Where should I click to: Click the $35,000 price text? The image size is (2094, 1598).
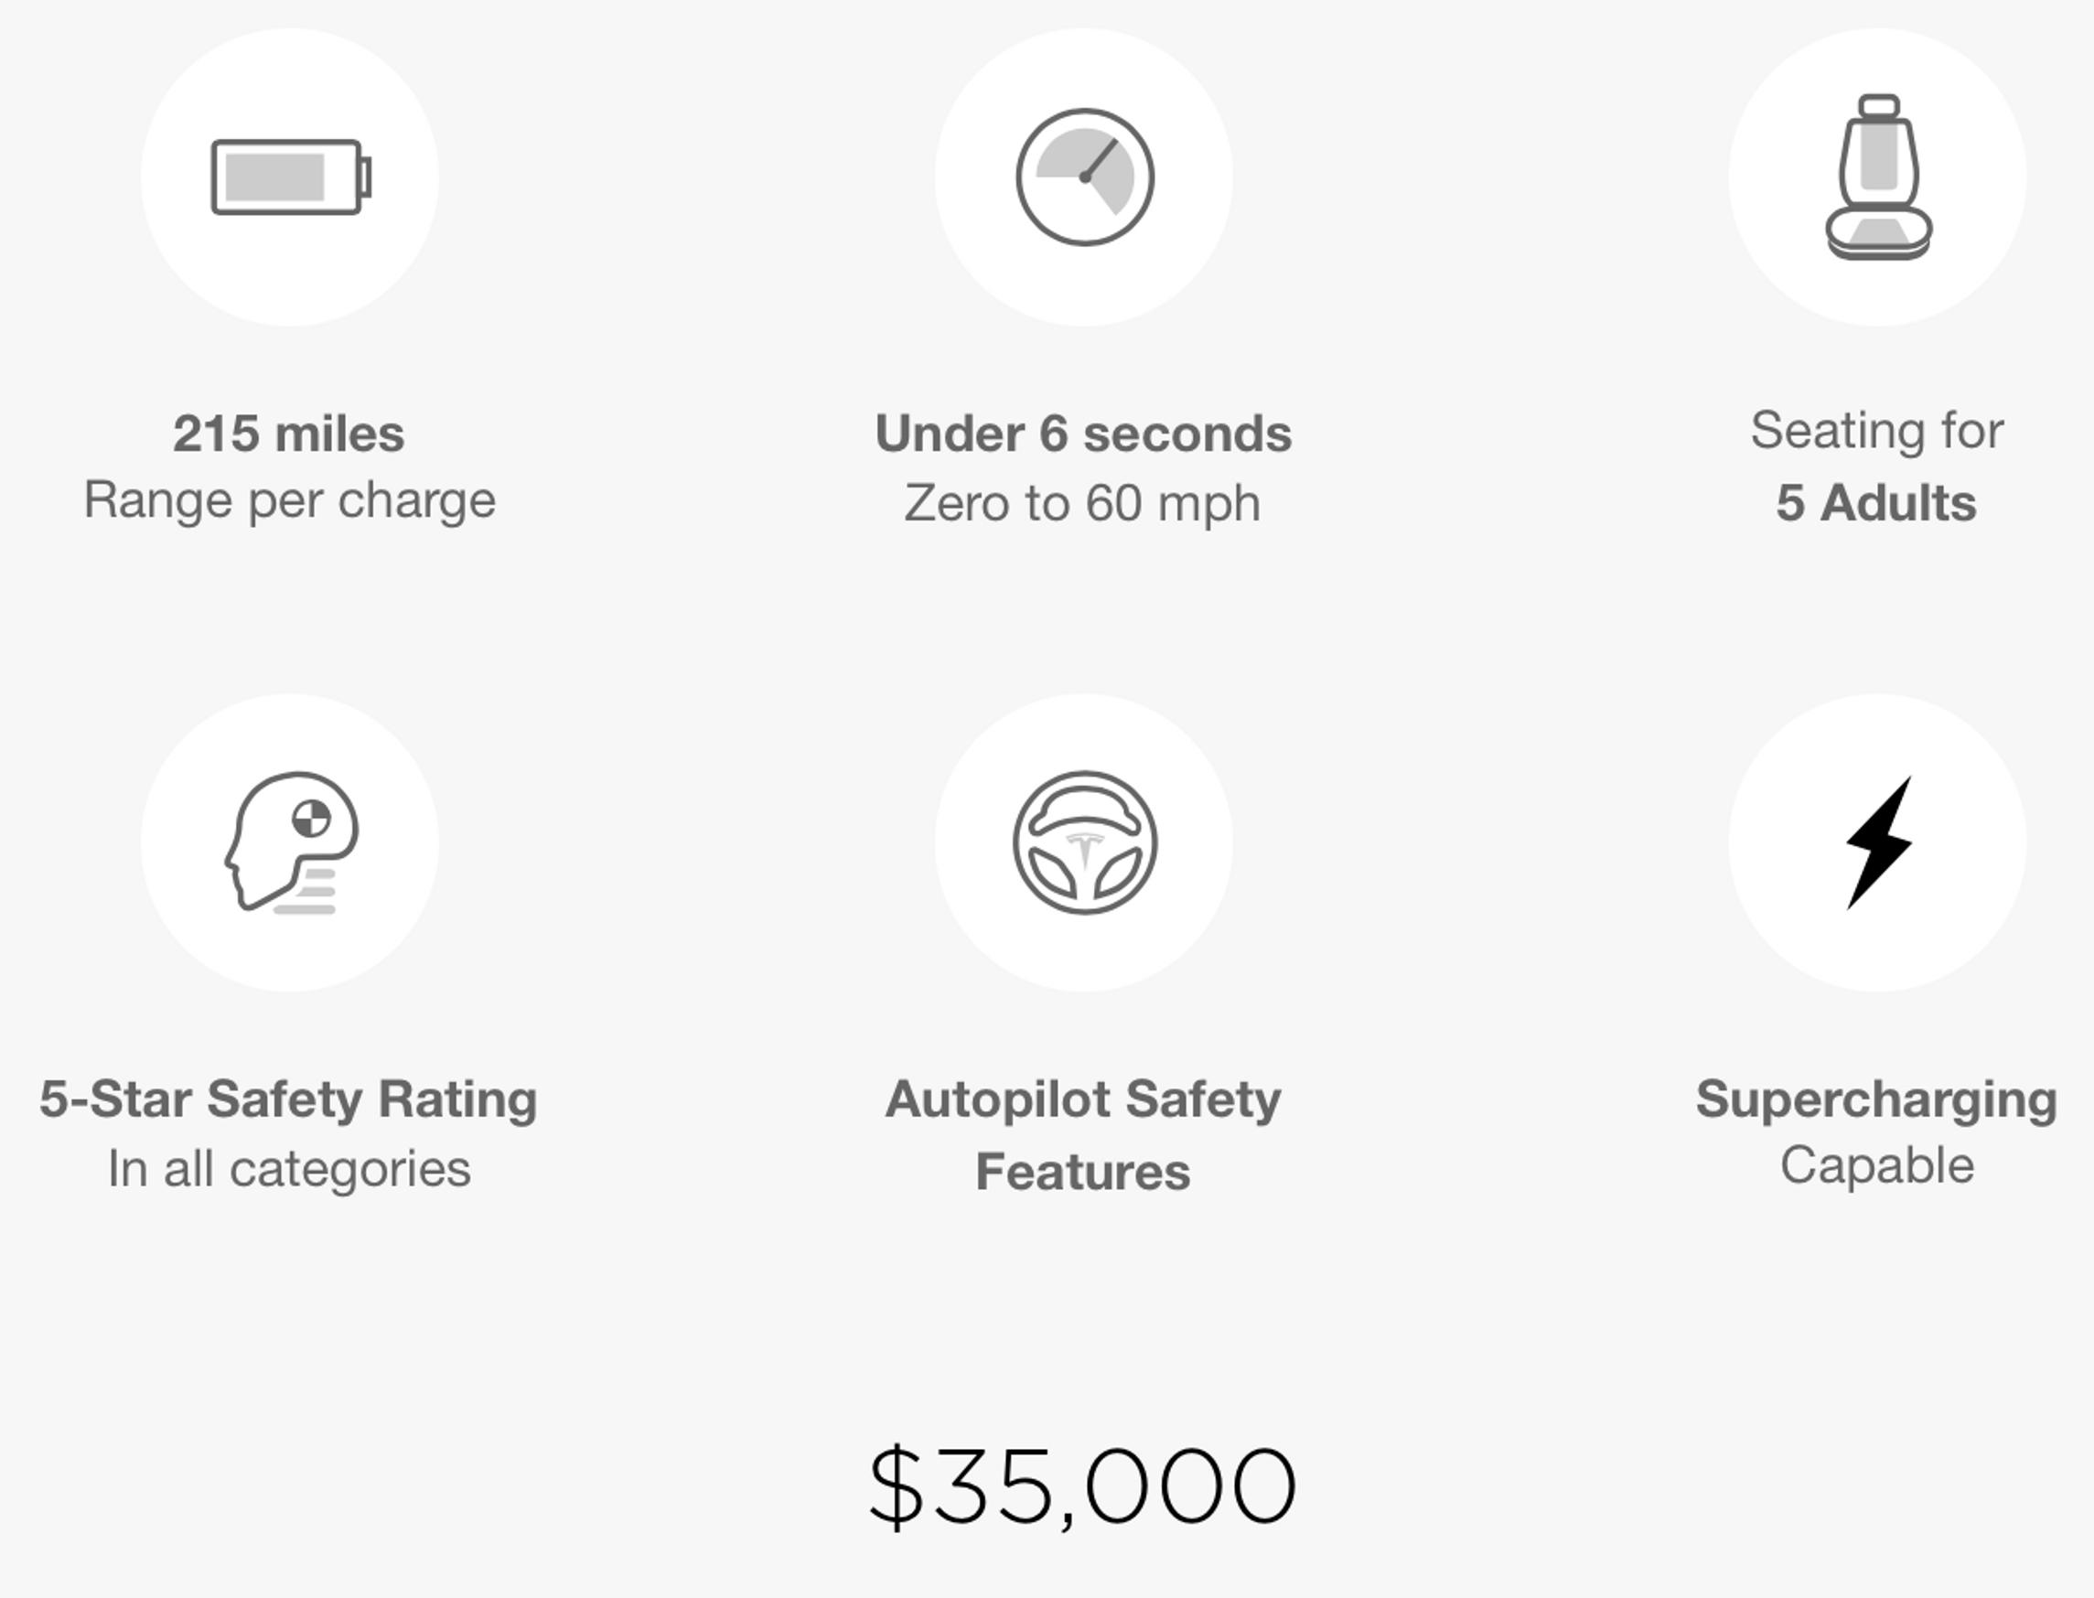point(1082,1486)
